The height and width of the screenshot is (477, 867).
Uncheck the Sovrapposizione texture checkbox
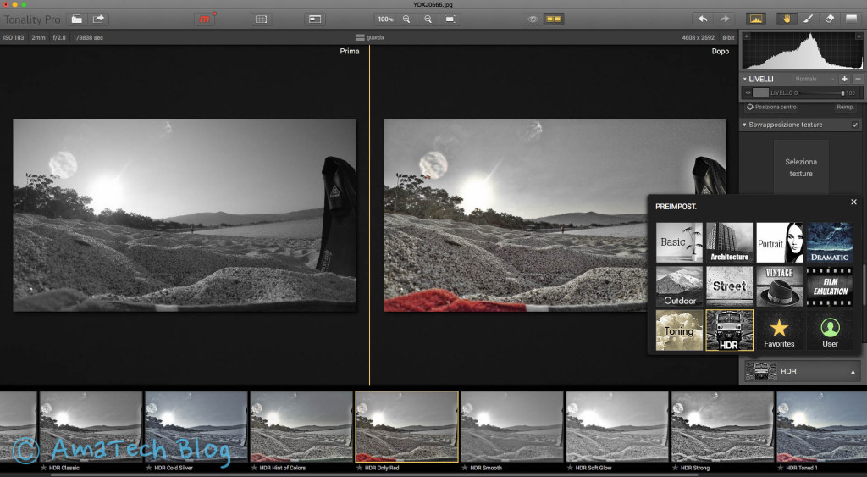855,125
